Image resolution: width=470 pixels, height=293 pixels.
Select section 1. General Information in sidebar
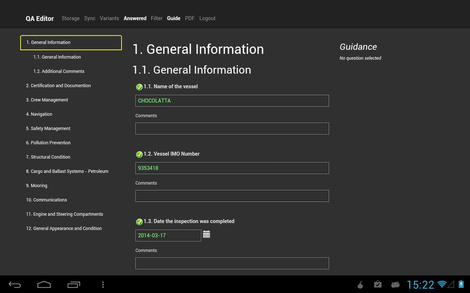pyautogui.click(x=71, y=42)
